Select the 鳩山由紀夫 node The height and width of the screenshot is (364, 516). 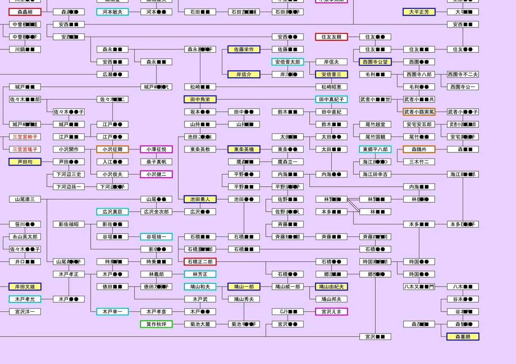point(332,286)
